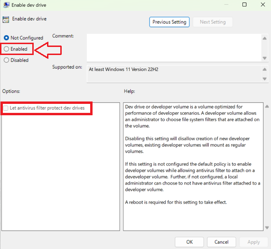Minimize the Enable dev drive window
The height and width of the screenshot is (249, 271).
click(x=226, y=4)
